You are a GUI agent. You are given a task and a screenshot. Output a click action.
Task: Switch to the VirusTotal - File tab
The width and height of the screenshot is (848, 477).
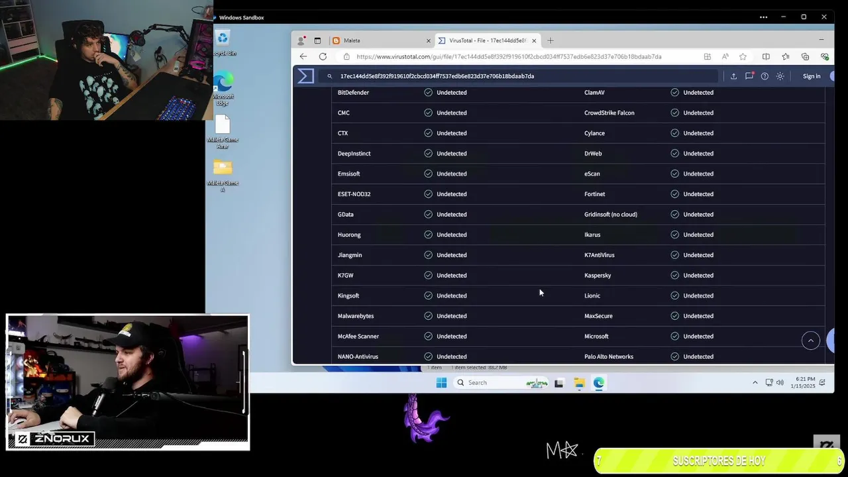click(488, 40)
